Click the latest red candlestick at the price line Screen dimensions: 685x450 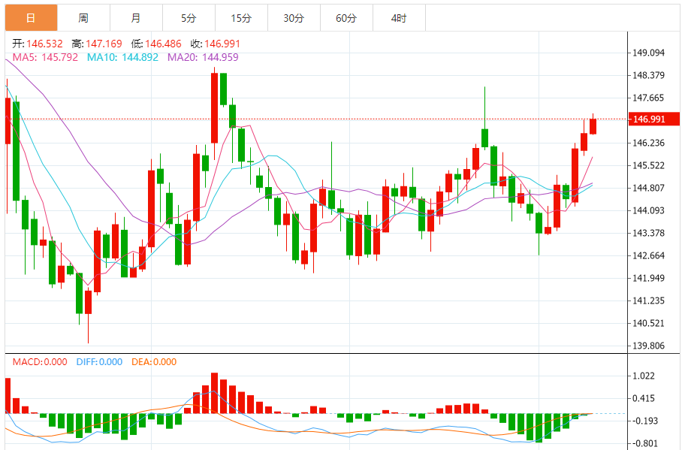point(593,126)
